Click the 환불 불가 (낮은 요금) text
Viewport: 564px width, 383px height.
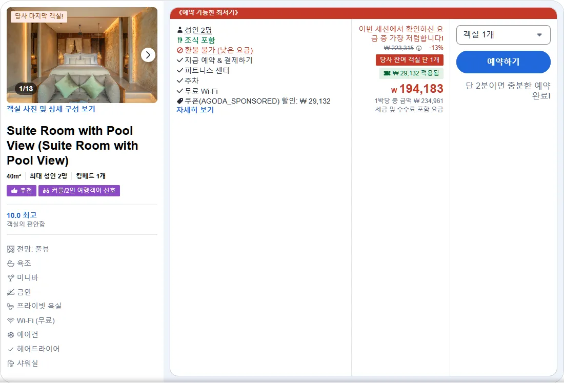tap(219, 50)
